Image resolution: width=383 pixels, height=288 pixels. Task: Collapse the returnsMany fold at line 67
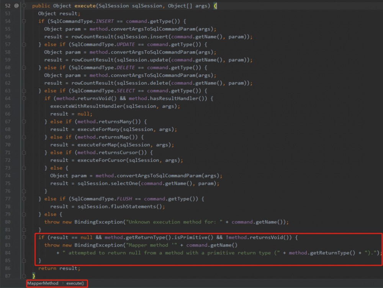coord(24,122)
